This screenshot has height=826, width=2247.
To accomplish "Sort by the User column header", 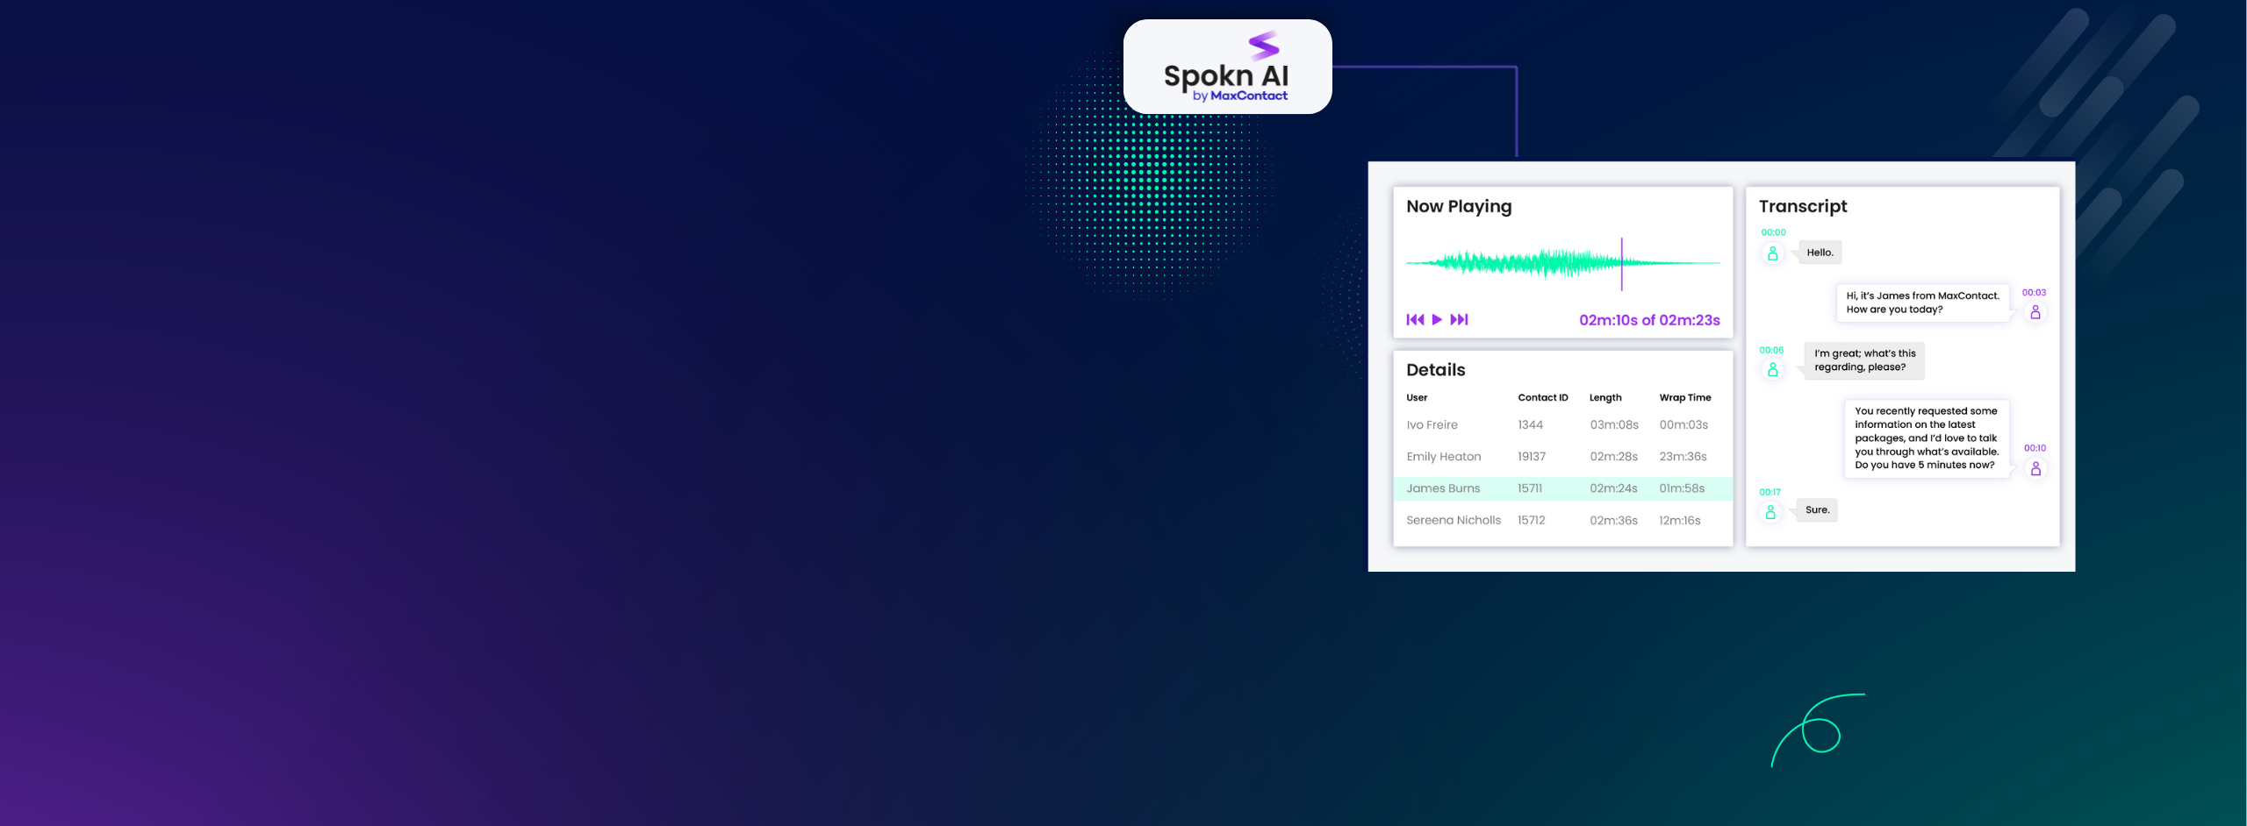I will pyautogui.click(x=1417, y=397).
